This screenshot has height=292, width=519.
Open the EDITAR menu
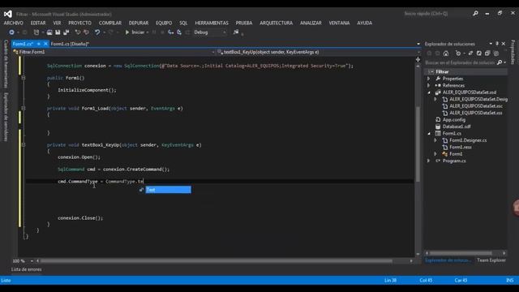coord(38,23)
